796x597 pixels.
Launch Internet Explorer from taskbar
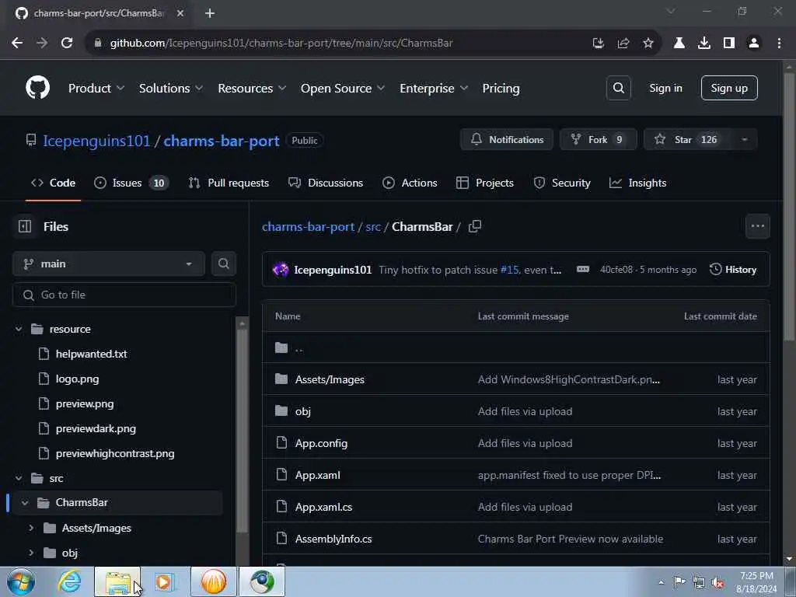[x=69, y=581]
